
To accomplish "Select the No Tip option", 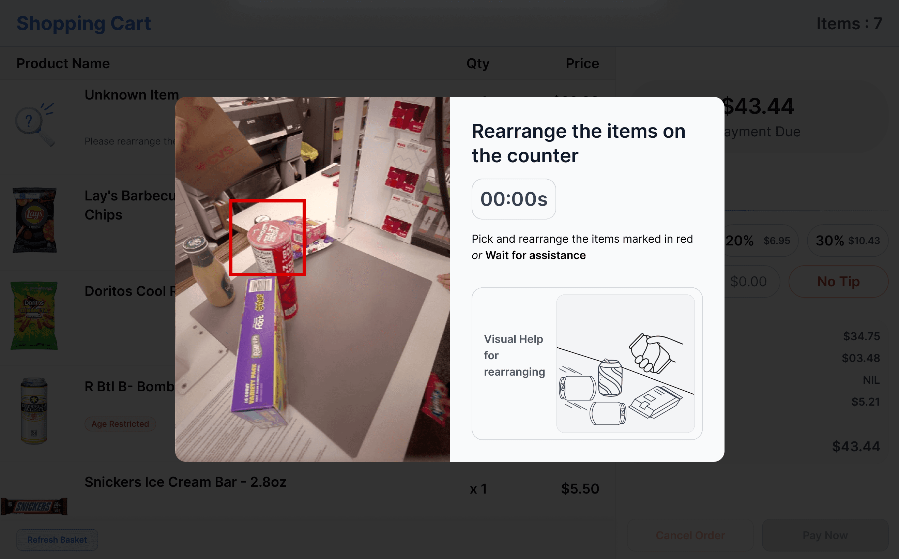I will (838, 282).
